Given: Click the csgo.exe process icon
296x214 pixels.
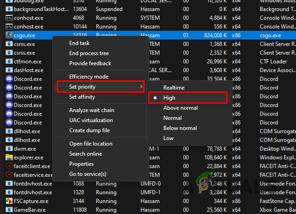Looking at the screenshot, I should [9, 35].
